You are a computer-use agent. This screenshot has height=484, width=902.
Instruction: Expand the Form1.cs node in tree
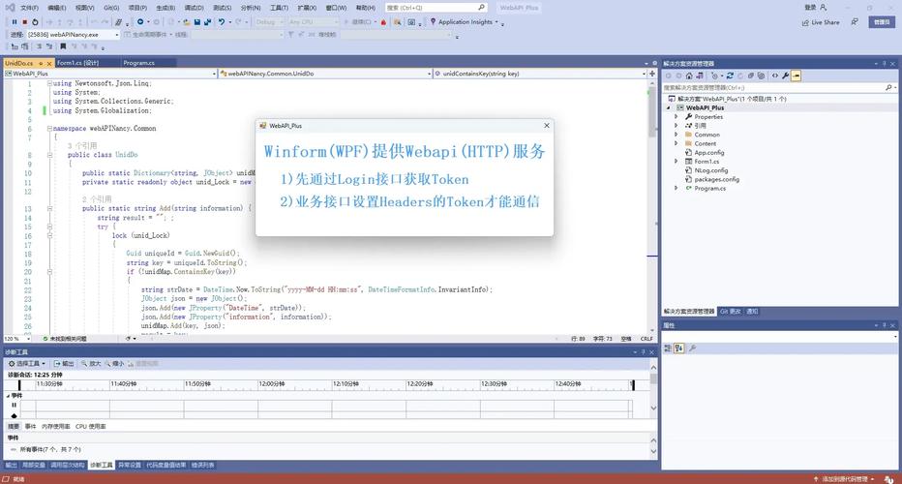coord(678,161)
